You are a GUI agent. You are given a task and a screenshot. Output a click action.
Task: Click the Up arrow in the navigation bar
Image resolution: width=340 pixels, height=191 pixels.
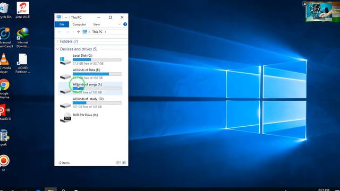(x=78, y=32)
